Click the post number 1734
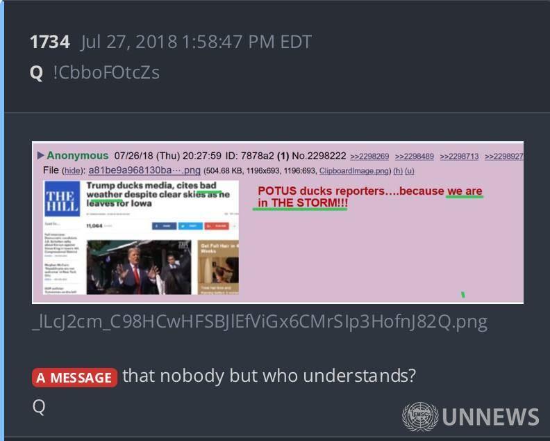Viewport: 550px width, 441px height. tap(50, 42)
